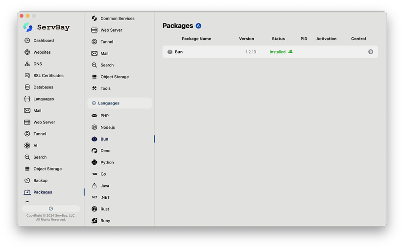Click the sidebar collapse arrow button at bottom
The height and width of the screenshot is (249, 404).
51,208
